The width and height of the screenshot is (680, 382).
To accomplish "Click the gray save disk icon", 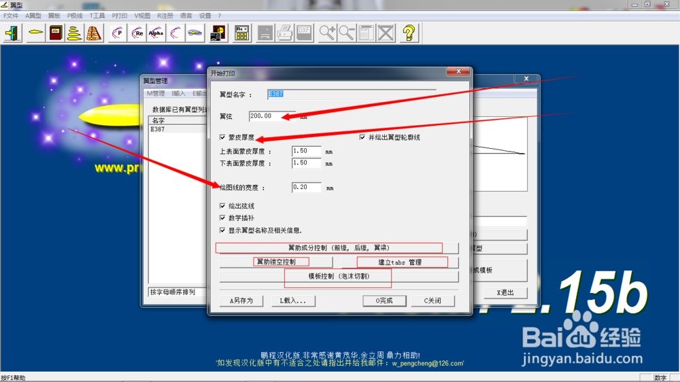I will 265,33.
